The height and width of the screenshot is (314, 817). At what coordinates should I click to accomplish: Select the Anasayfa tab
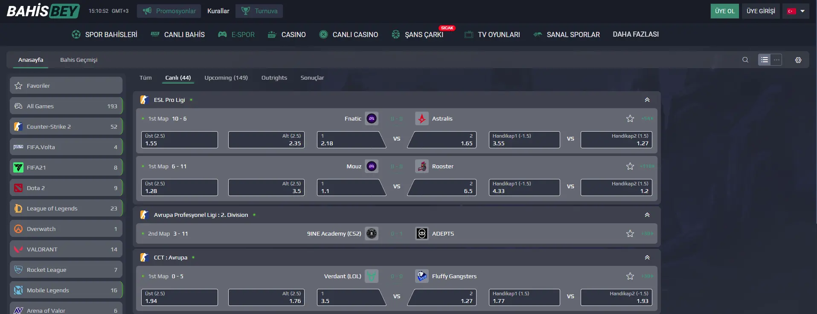[x=31, y=60]
